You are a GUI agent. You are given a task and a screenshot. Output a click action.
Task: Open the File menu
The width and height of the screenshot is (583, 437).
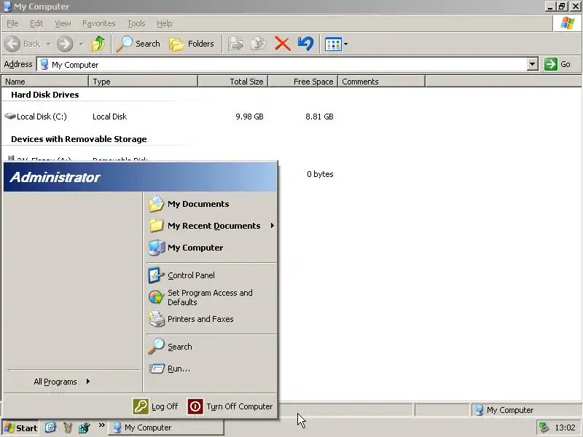tap(12, 23)
